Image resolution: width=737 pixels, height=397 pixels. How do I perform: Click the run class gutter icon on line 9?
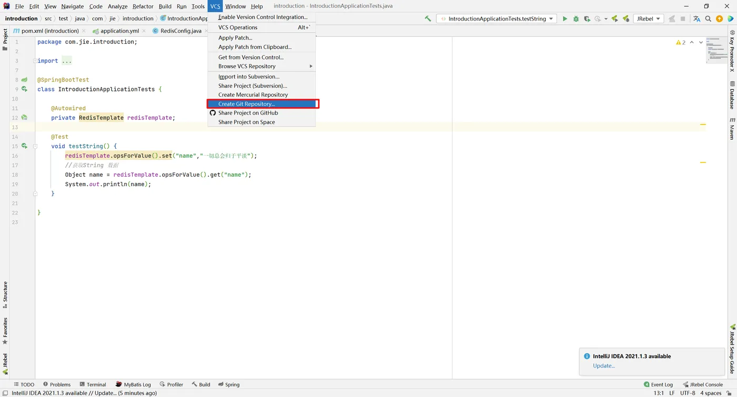24,89
